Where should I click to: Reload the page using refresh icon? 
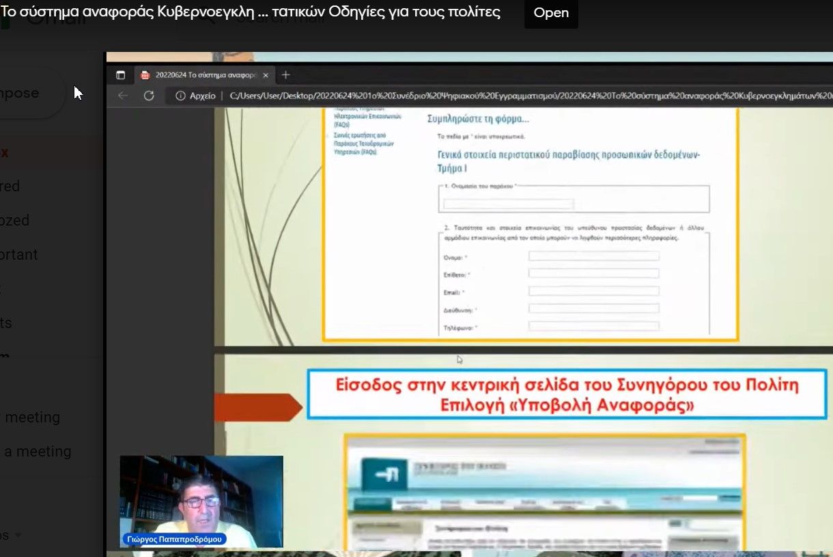point(148,96)
